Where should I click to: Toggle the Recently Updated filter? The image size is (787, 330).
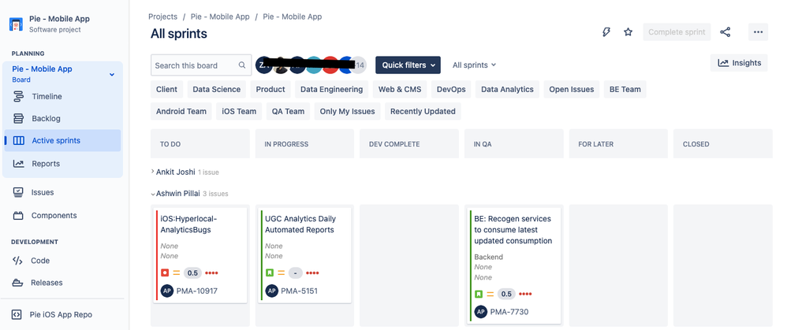[423, 111]
